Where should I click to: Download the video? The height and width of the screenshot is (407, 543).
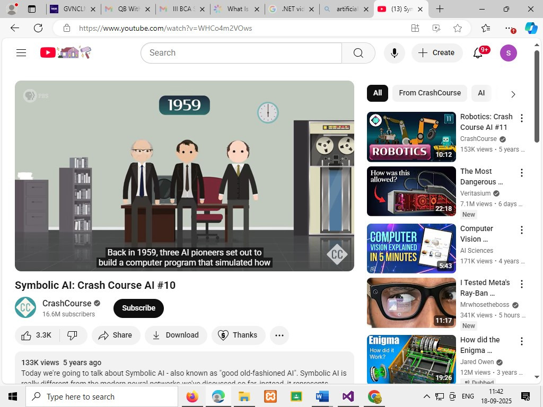point(176,335)
